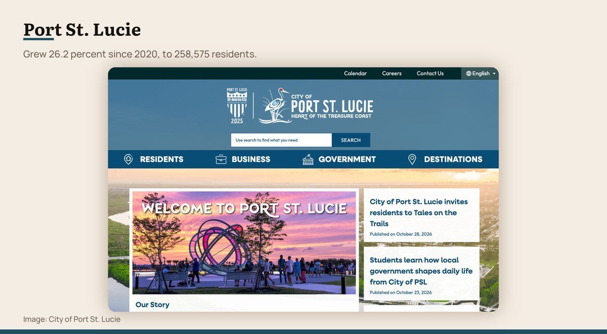Click the Published on October 28, 2026 date
The height and width of the screenshot is (334, 607).
(x=401, y=234)
